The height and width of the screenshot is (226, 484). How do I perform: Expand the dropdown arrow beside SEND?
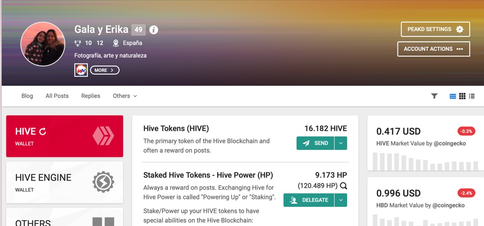(341, 143)
